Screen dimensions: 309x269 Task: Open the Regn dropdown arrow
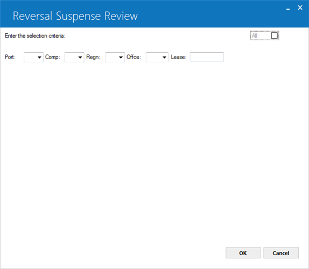pyautogui.click(x=121, y=57)
